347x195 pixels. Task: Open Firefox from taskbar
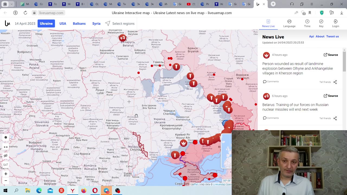click(x=84, y=191)
